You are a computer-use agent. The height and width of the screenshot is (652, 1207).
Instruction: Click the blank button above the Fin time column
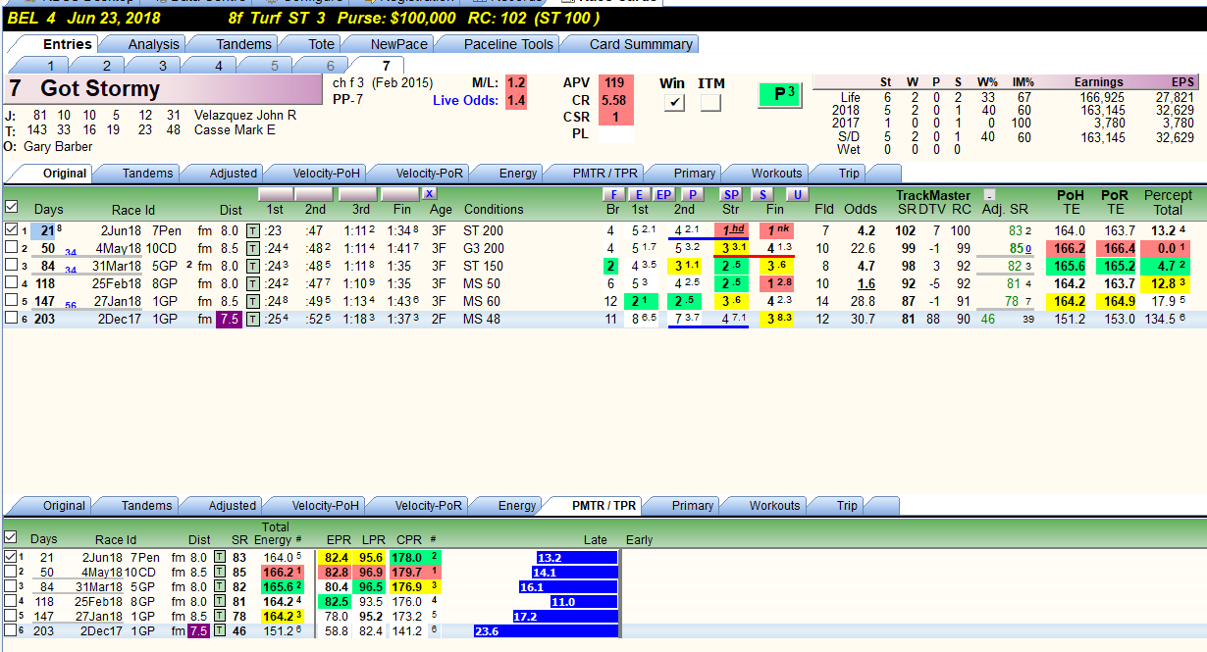click(x=399, y=194)
